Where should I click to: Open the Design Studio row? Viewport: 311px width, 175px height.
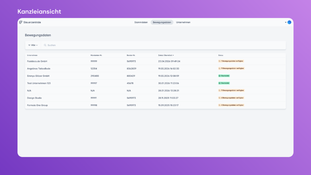click(155, 98)
